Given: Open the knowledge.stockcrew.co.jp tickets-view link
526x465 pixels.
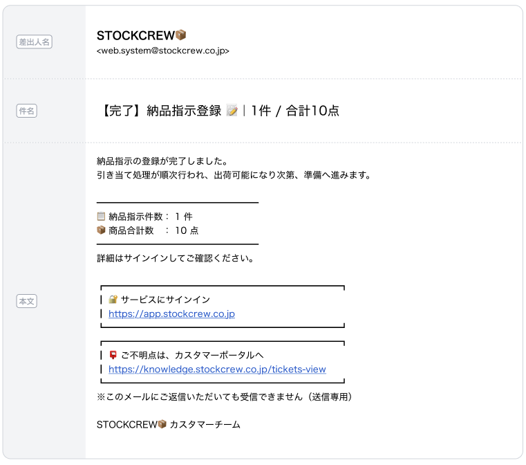Looking at the screenshot, I should pyautogui.click(x=217, y=370).
